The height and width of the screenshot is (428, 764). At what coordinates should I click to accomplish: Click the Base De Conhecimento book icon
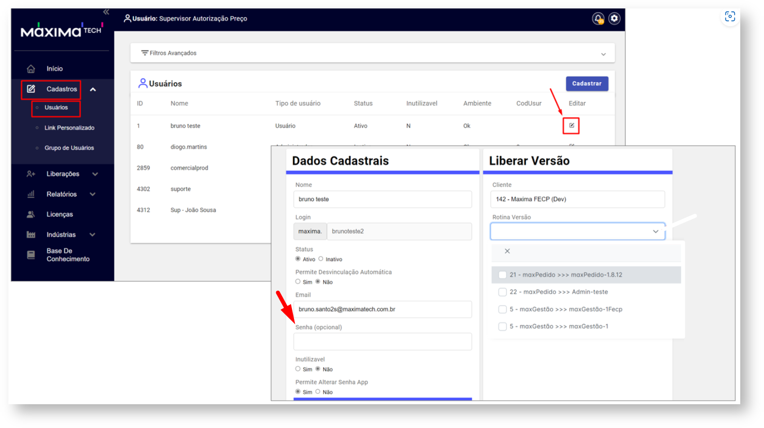31,255
